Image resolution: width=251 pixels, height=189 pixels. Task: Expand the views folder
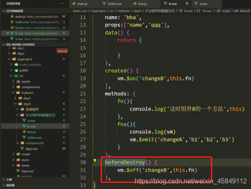click(13, 165)
